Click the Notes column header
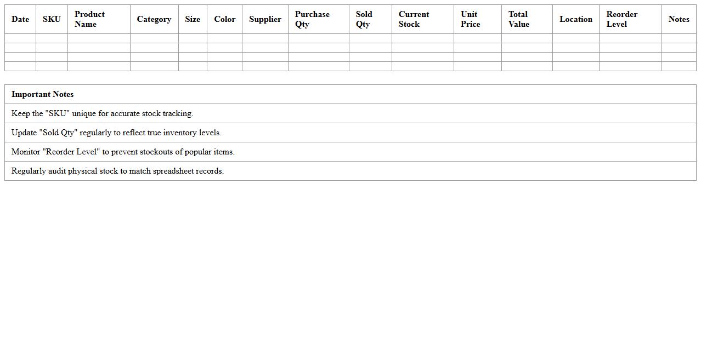The width and height of the screenshot is (701, 356). (x=679, y=19)
